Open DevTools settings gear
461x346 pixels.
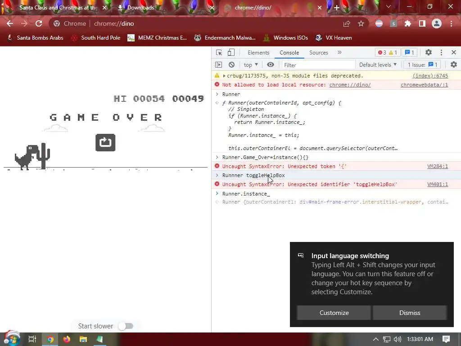pyautogui.click(x=429, y=52)
